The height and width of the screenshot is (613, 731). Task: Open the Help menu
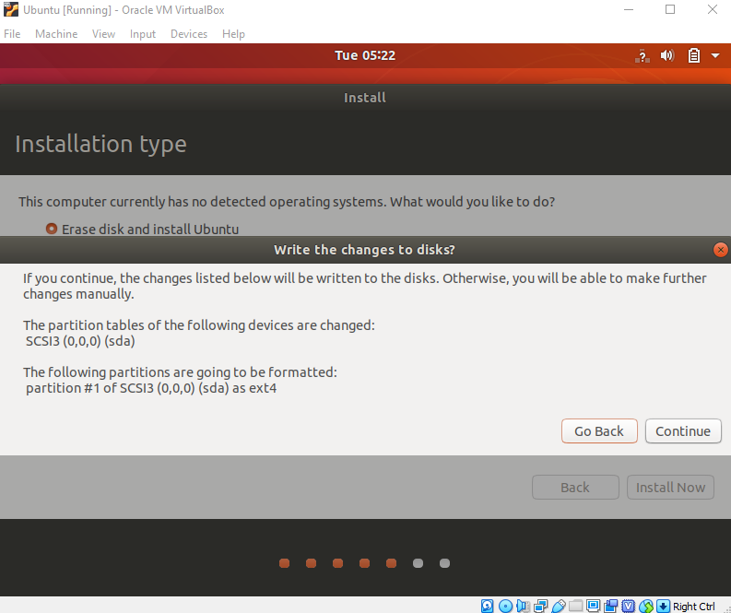pos(233,34)
